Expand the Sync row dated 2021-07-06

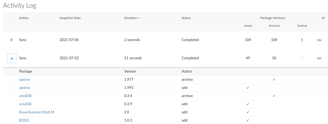(x=12, y=40)
